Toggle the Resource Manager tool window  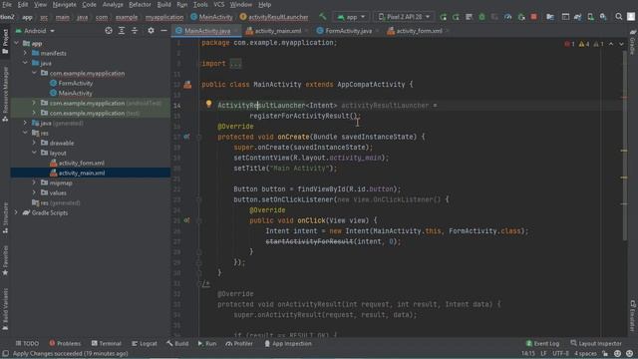[x=5, y=94]
